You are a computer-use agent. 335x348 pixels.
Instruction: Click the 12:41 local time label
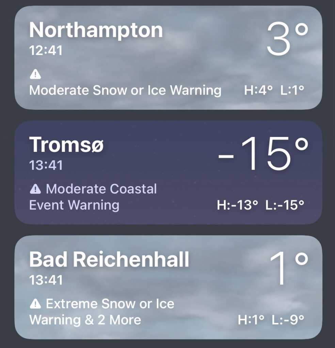tap(46, 51)
